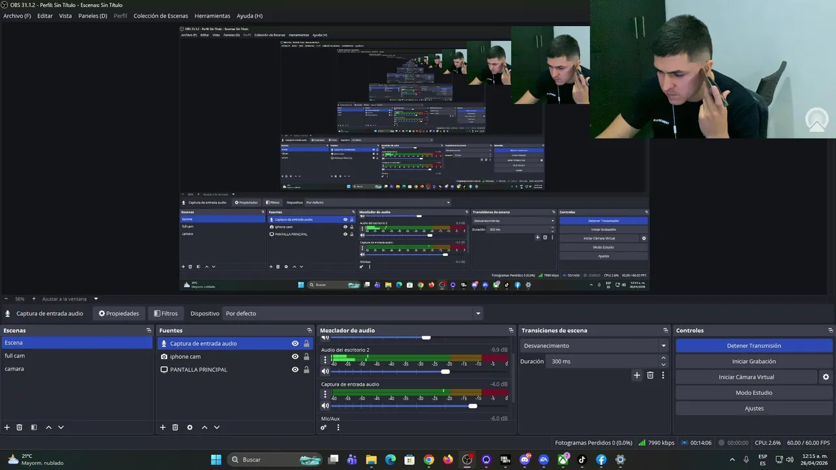The width and height of the screenshot is (836, 470).
Task: Remove the transition with the trash icon
Action: click(650, 375)
